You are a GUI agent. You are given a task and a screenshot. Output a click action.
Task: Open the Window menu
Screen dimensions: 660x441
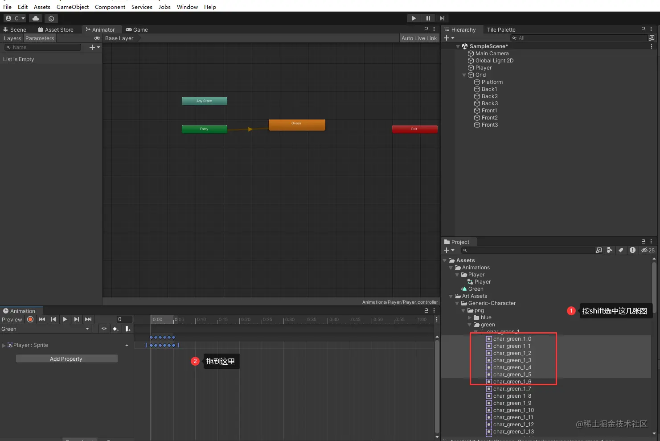click(x=187, y=7)
